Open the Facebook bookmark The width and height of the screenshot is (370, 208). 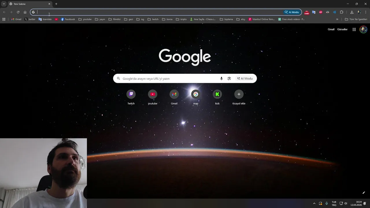click(68, 19)
